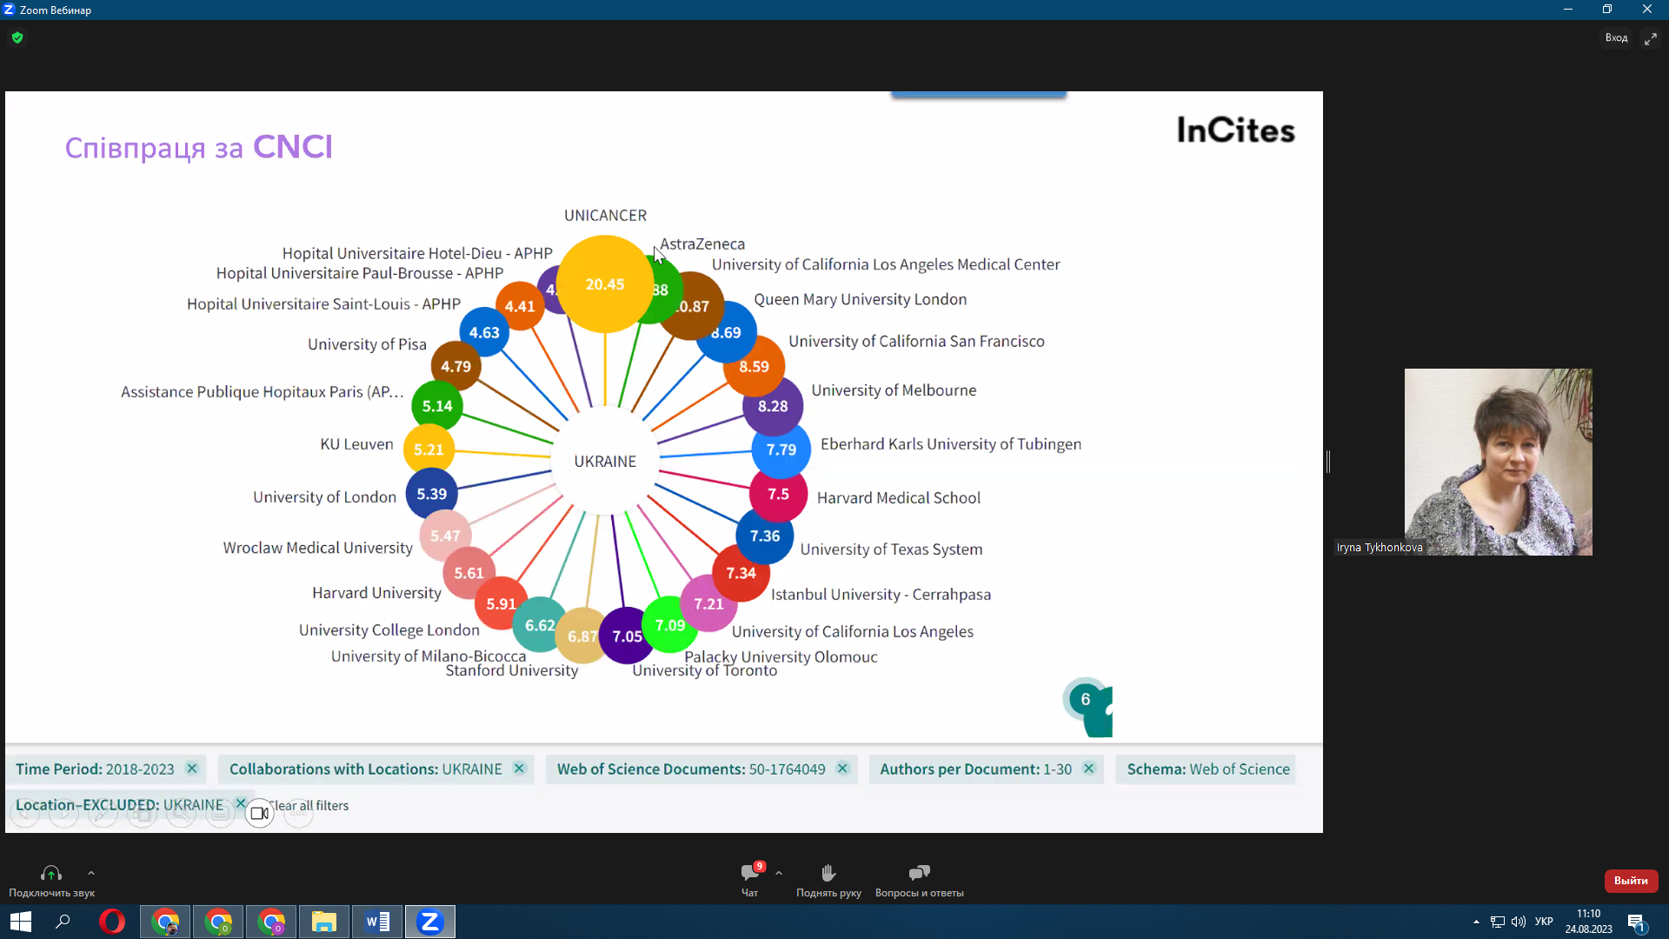Click the 7.36 Texas System bubble
This screenshot has height=939, width=1669.
765,536
